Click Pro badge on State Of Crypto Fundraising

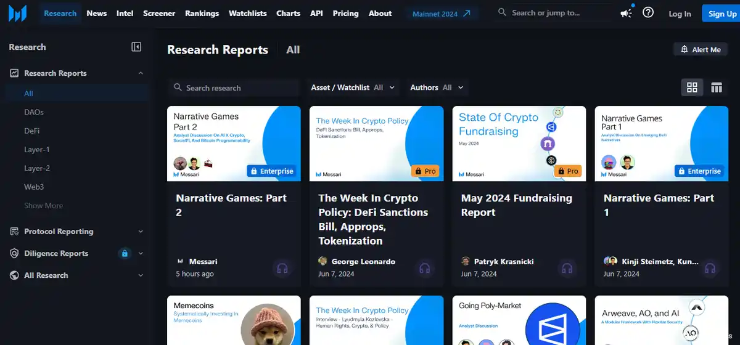(x=568, y=171)
